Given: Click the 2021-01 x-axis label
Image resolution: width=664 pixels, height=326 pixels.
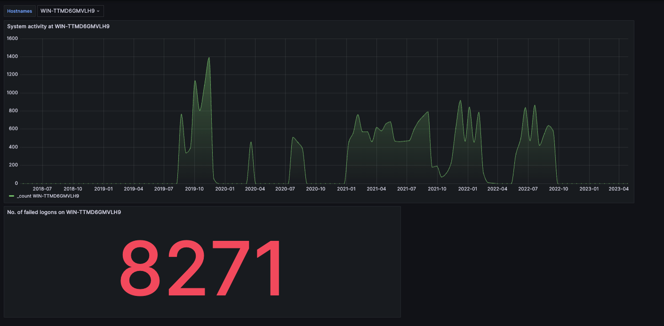Looking at the screenshot, I should [x=346, y=189].
